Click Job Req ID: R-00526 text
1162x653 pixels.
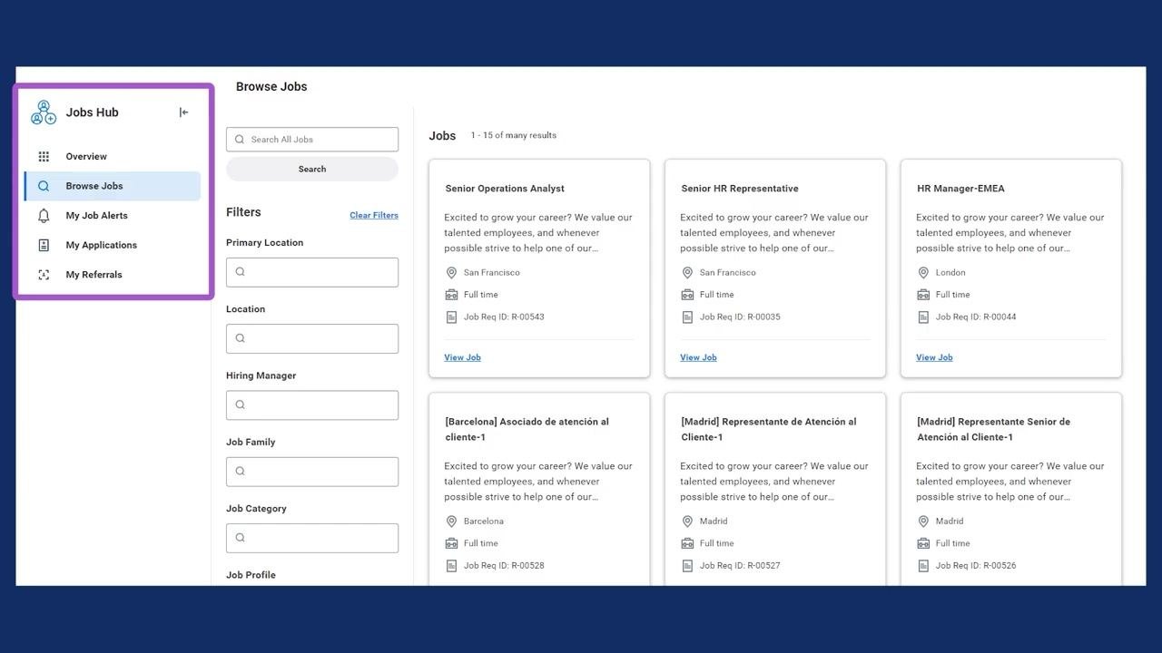coord(976,566)
